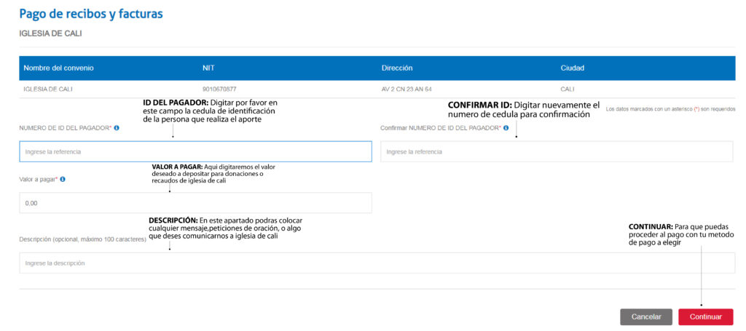Click the Descripción text input field
The image size is (746, 331).
click(377, 263)
